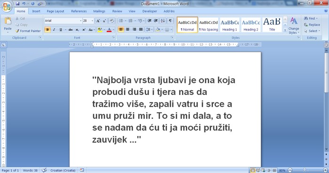Switch to References tab
Viewport: 329px width, 173px height.
click(78, 11)
